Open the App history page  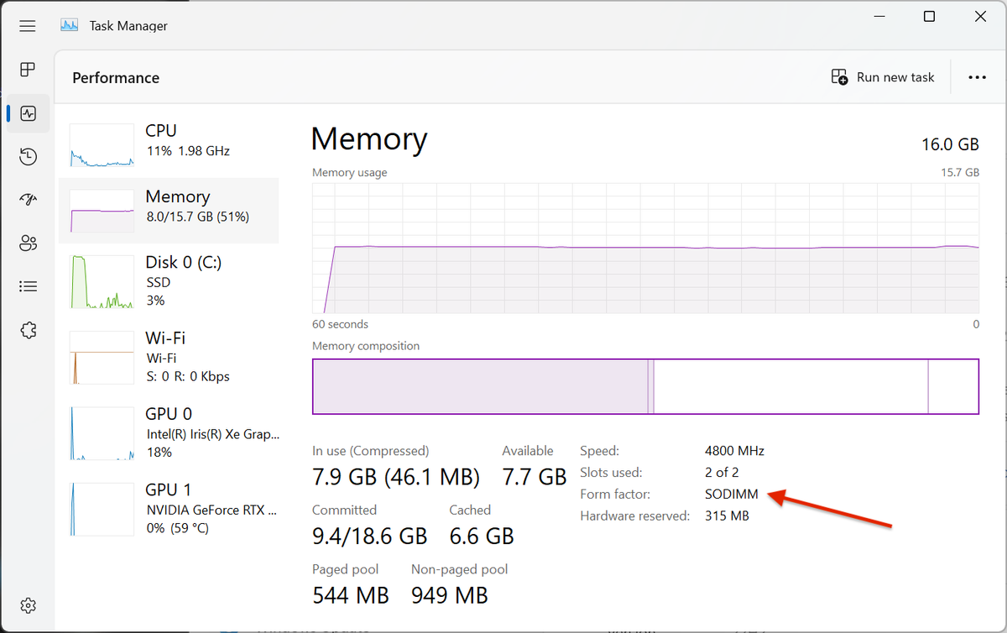coord(28,156)
